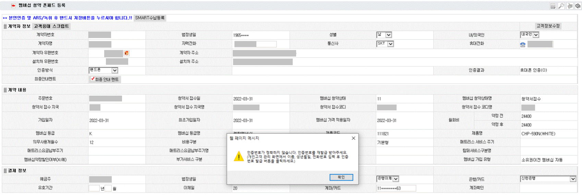Image resolution: width=582 pixels, height=195 pixels.
Task: Click the postal code lookup icon
Action: click(x=126, y=53)
